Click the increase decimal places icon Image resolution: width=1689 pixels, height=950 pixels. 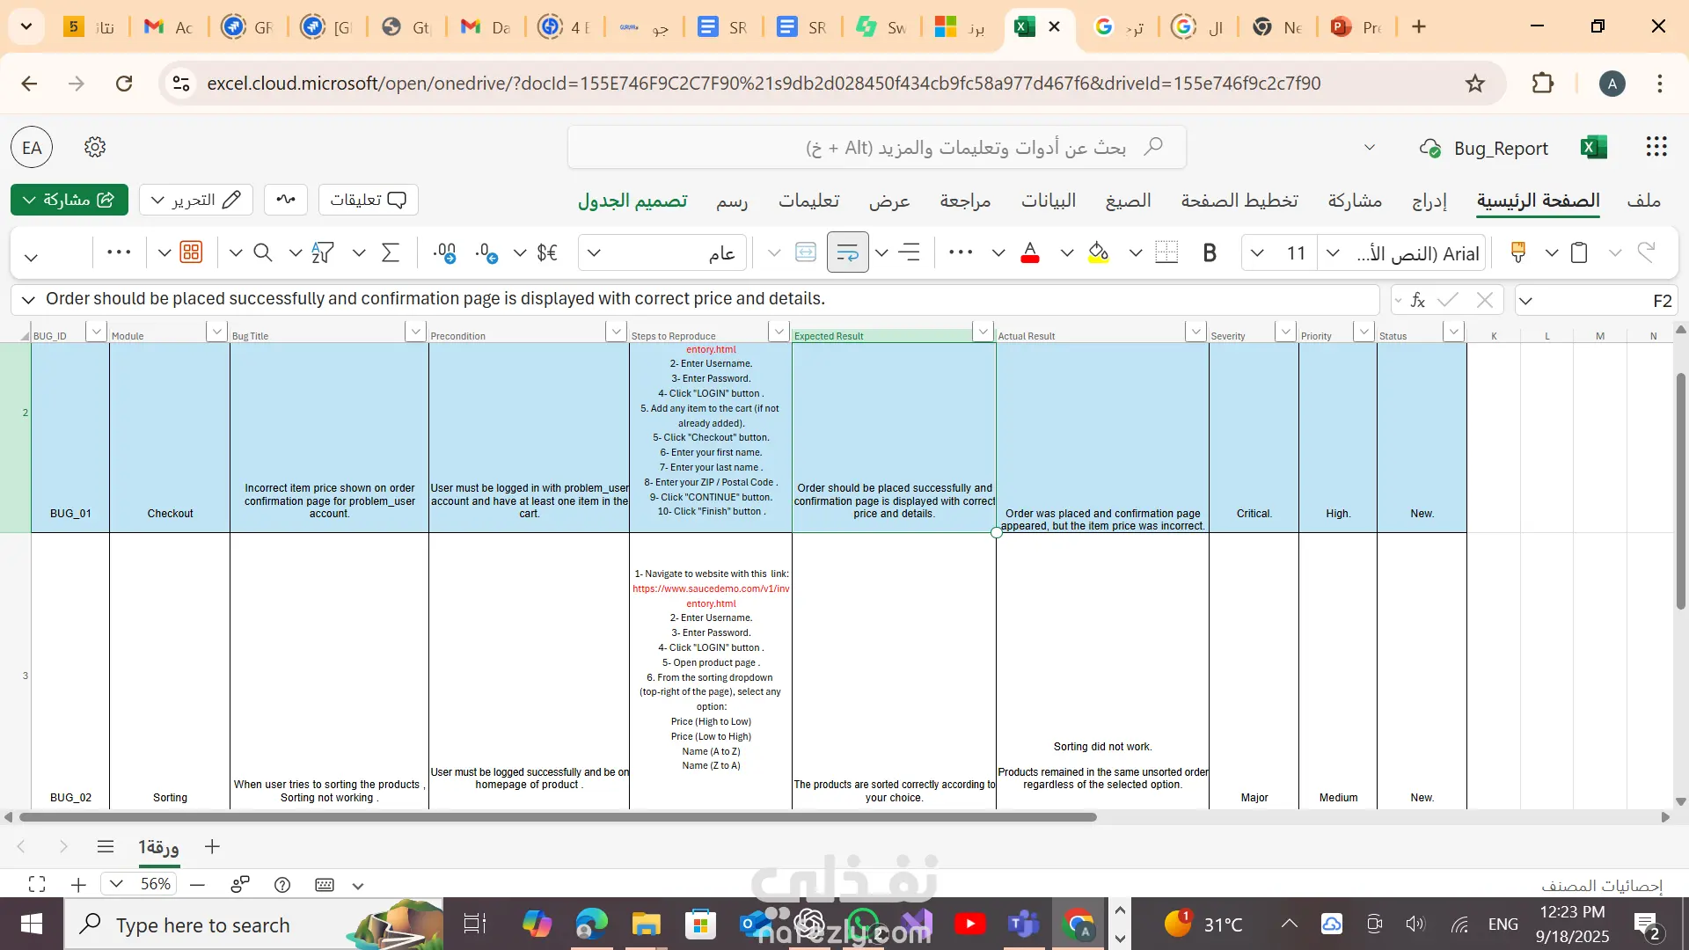(444, 253)
